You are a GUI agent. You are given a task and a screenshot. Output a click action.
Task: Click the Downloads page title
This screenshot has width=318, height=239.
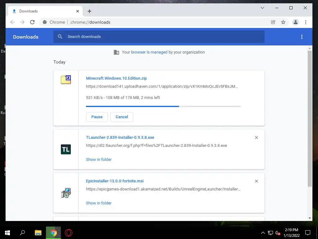(x=26, y=37)
